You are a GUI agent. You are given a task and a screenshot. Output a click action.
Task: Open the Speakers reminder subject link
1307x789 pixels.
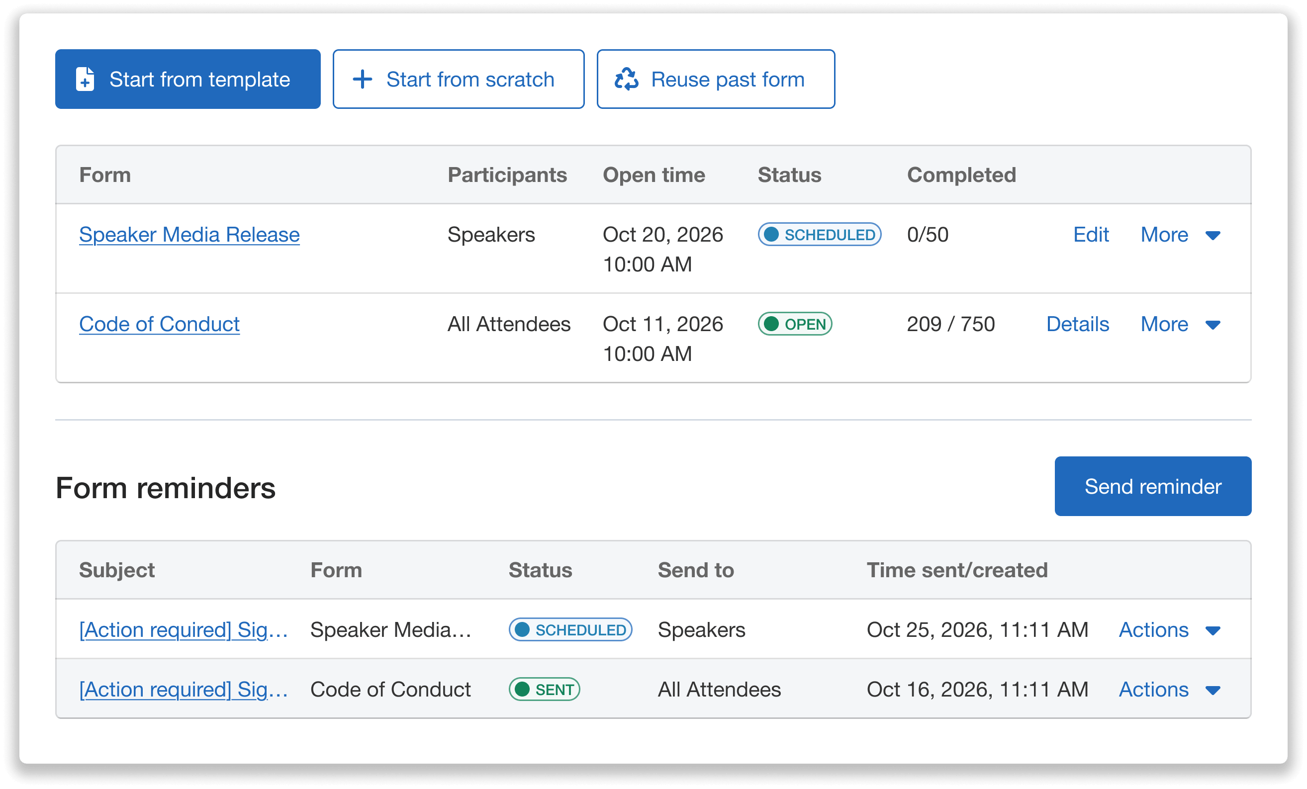pyautogui.click(x=184, y=629)
